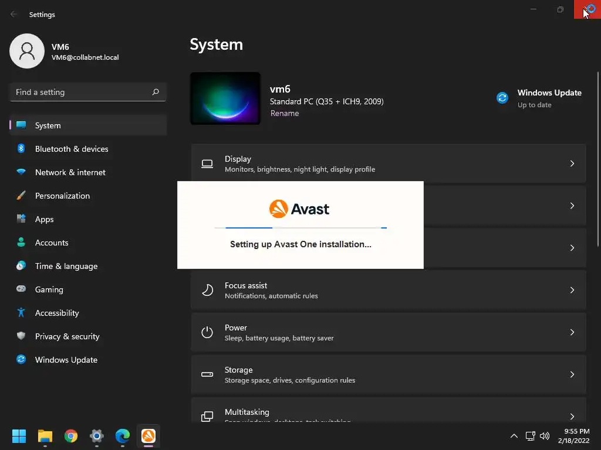This screenshot has height=450, width=601.
Task: Open Time & language settings
Action: click(88, 266)
